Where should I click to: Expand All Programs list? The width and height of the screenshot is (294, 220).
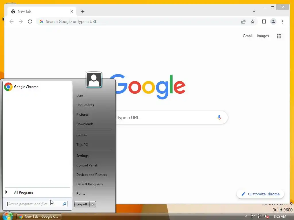point(37,192)
